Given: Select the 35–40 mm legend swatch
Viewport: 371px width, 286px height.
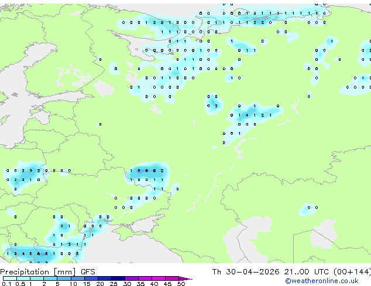Looking at the screenshot, I should pyautogui.click(x=145, y=278).
